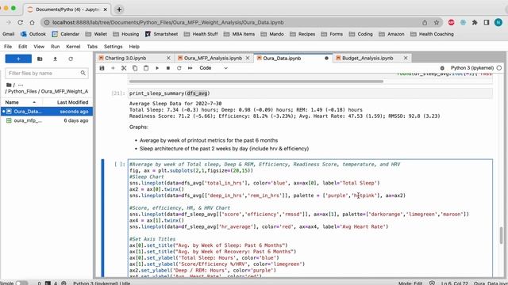Insert a cell below with plus icon
The image size is (508, 285).
point(113,68)
